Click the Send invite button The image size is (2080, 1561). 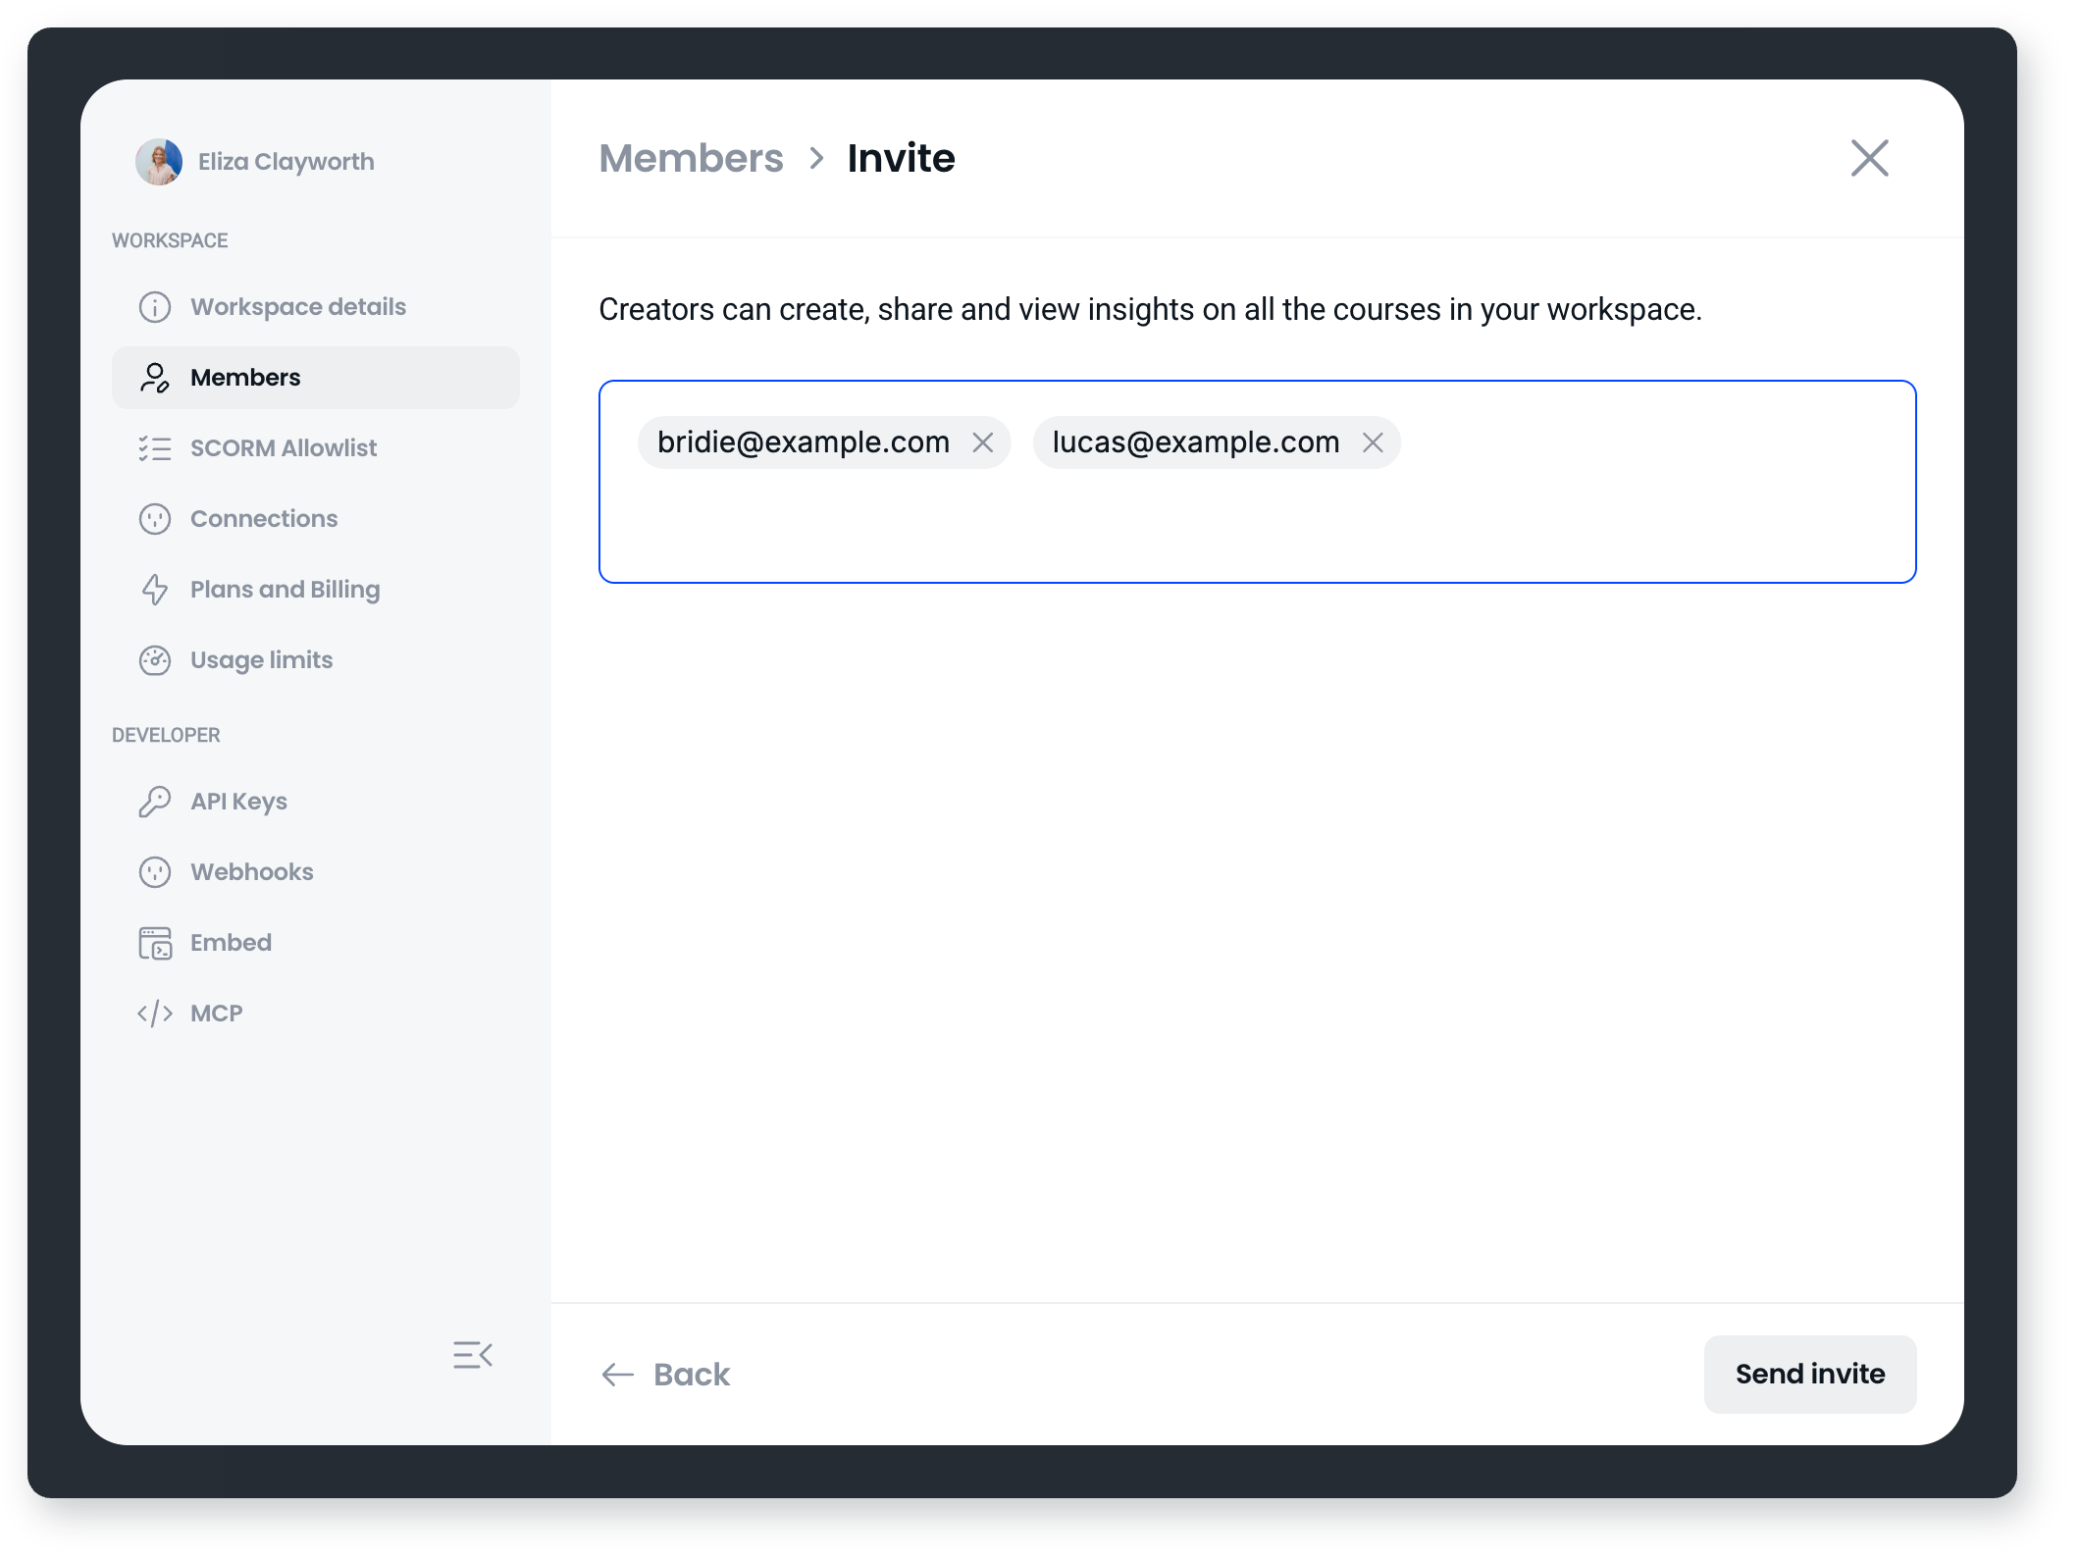1810,1375
